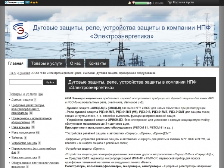Follow the Пушкино breadcrumb link
This screenshot has width=224, height=168.
click(x=24, y=73)
